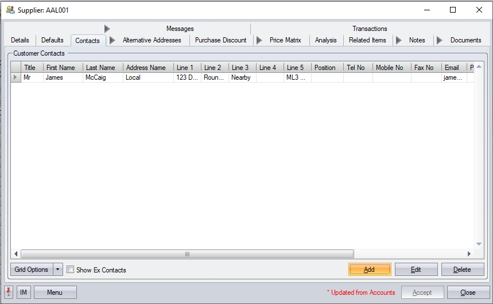The image size is (493, 304).
Task: Toggle Show Ex Contacts checkbox
Action: pos(71,270)
